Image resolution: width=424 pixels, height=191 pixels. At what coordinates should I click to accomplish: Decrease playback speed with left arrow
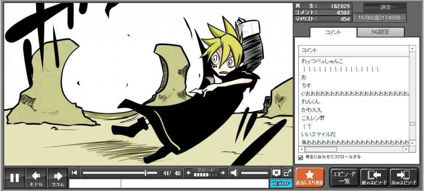point(189,173)
